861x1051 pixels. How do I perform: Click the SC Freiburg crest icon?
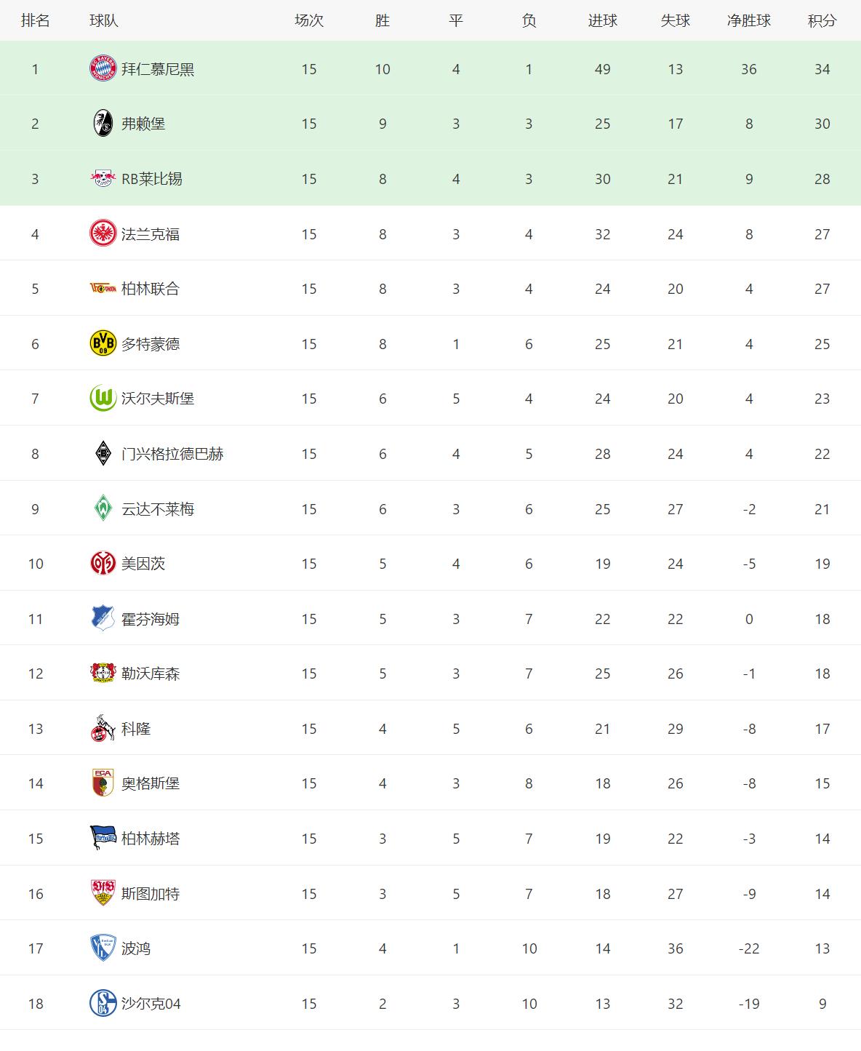pos(103,124)
